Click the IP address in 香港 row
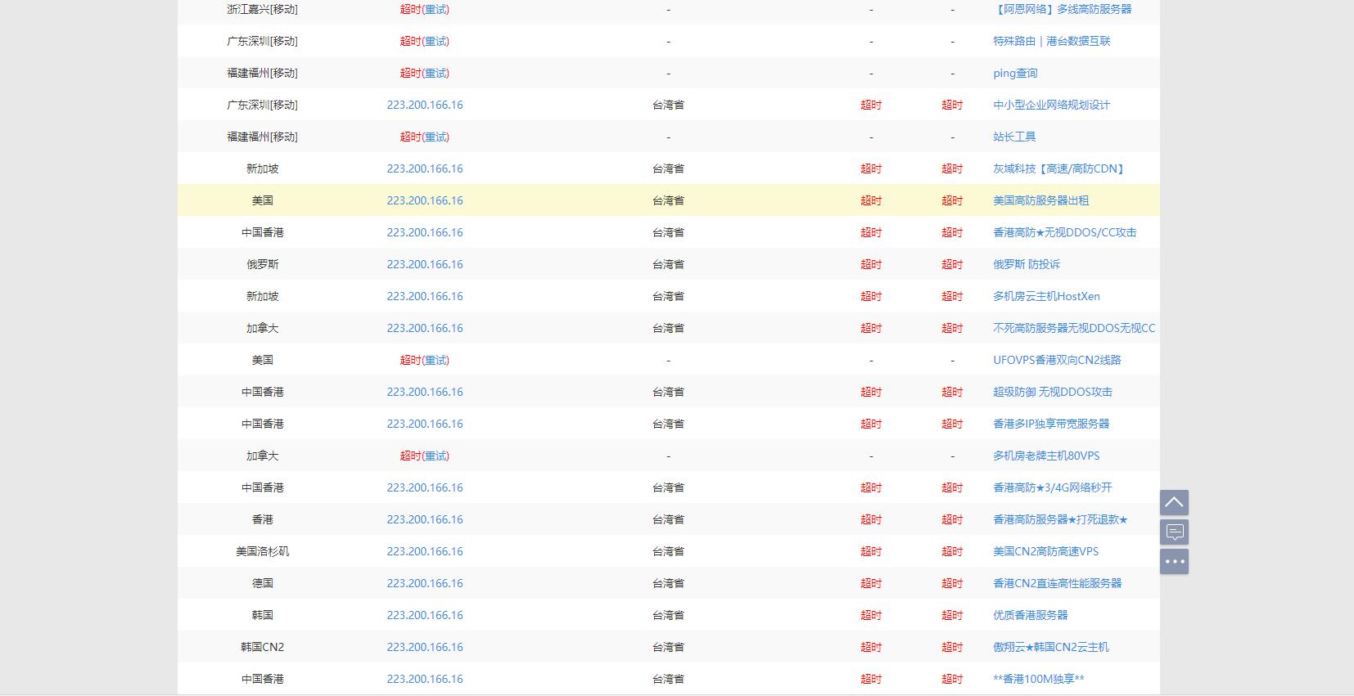This screenshot has height=696, width=1354. pyautogui.click(x=425, y=519)
